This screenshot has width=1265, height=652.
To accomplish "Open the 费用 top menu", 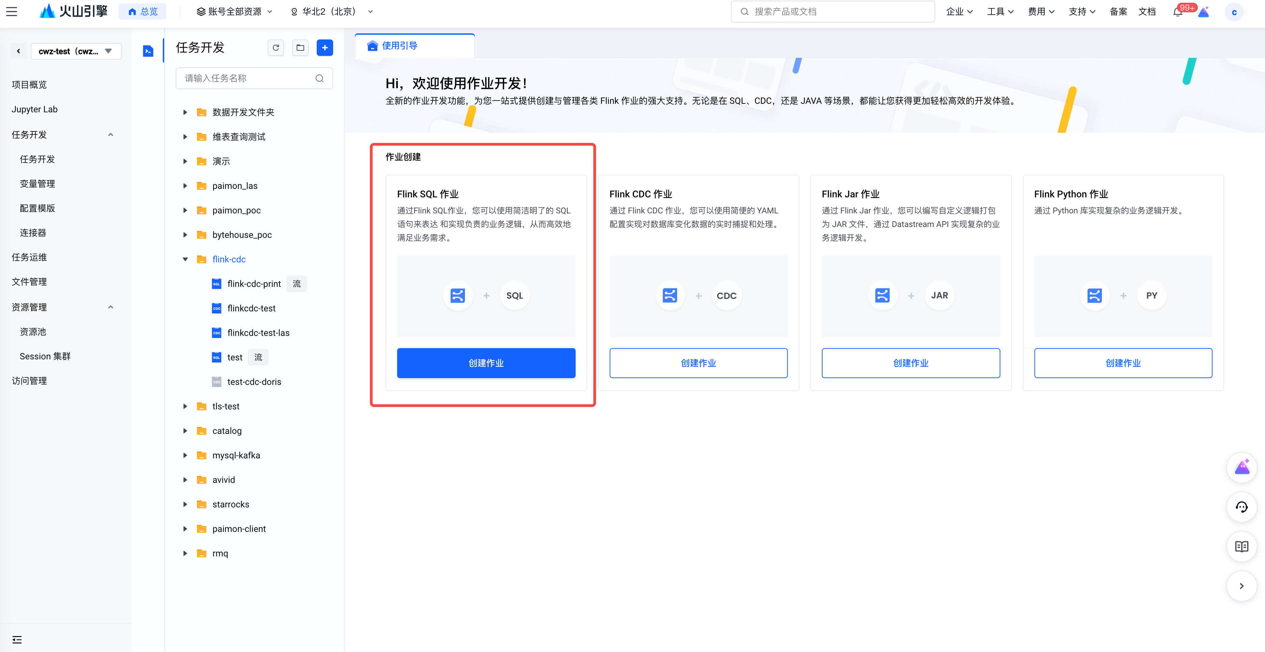I will click(x=1041, y=11).
